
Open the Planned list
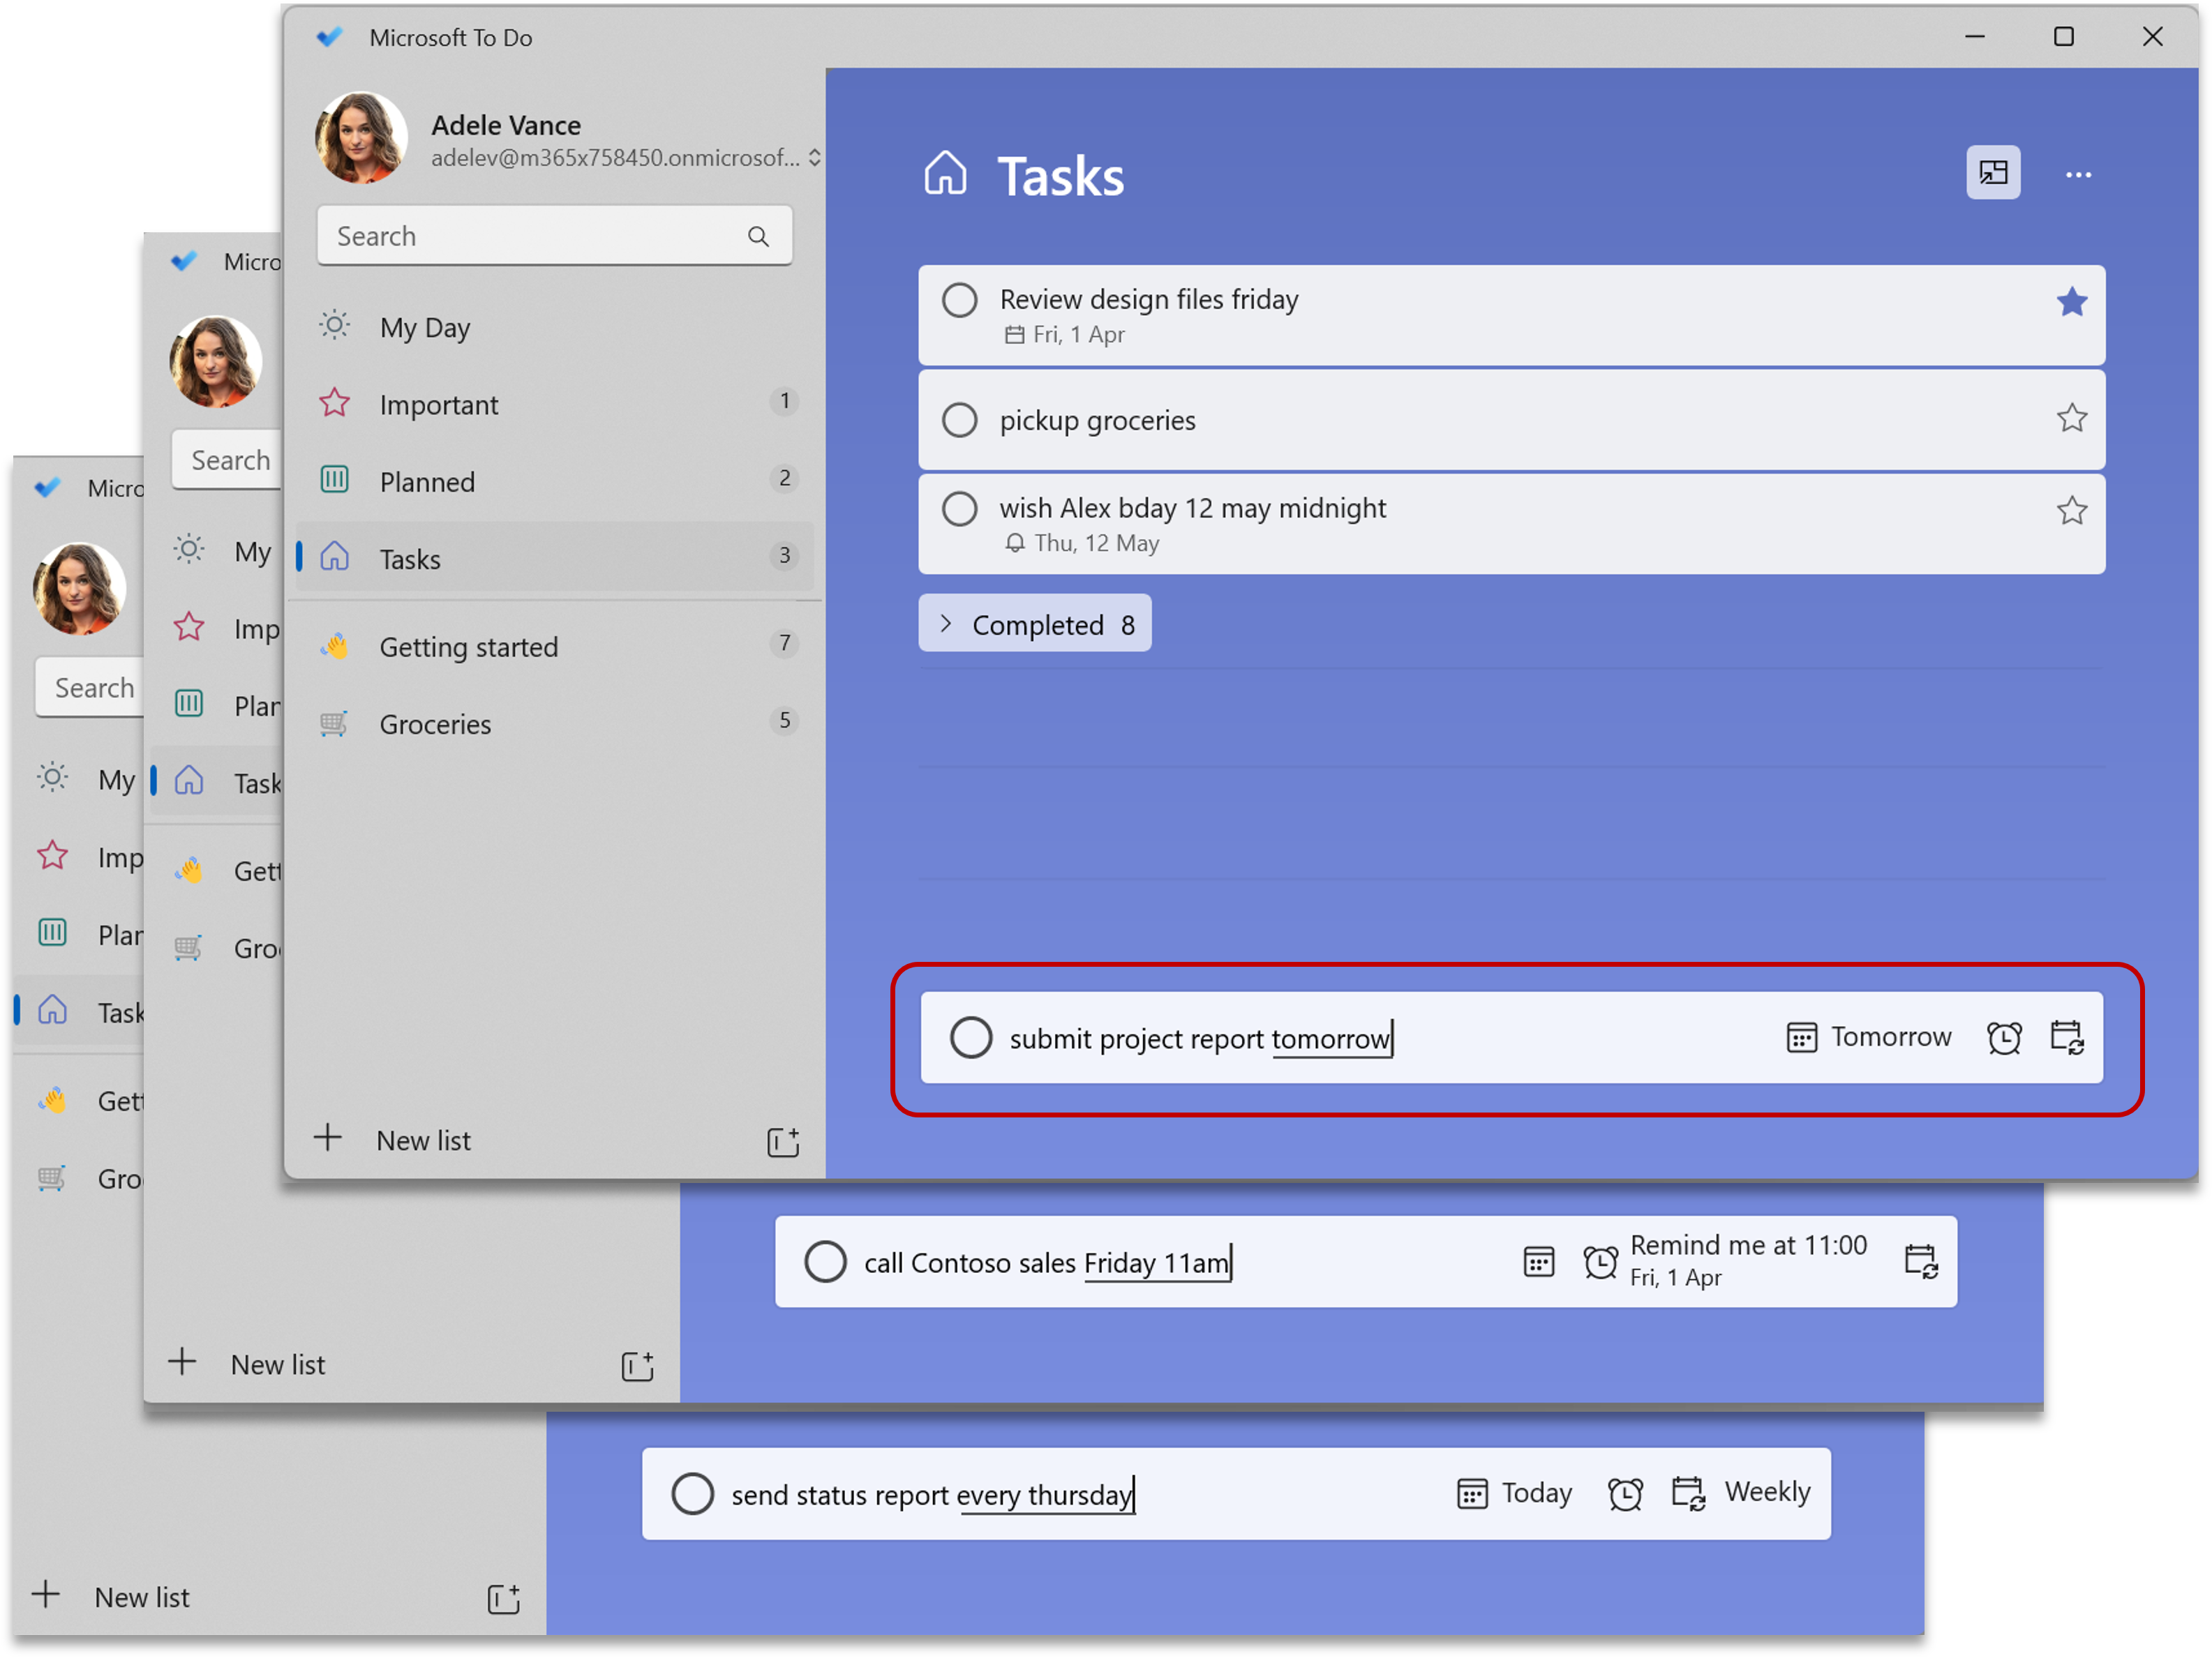427,482
